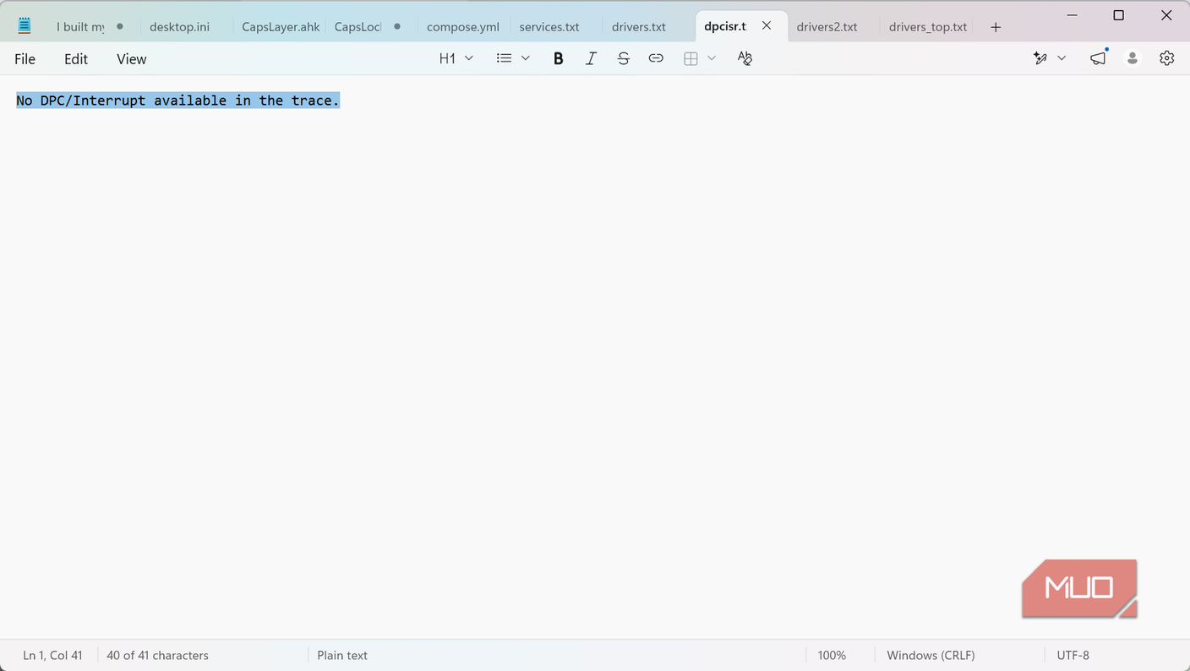Close the dpcisr.txt tab
The width and height of the screenshot is (1190, 671).
tap(767, 26)
